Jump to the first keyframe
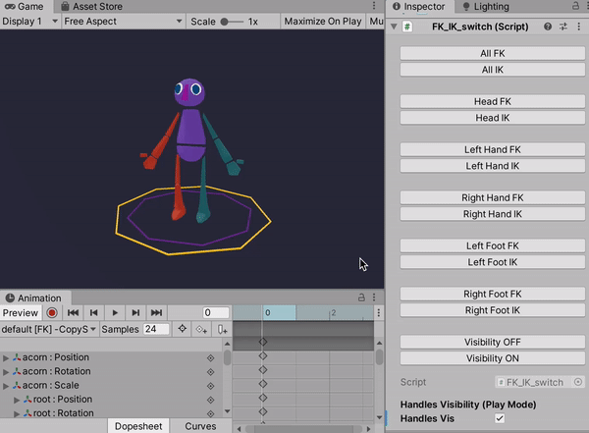589x433 pixels. pyautogui.click(x=74, y=313)
